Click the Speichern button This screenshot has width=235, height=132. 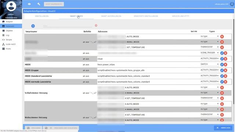34,128
